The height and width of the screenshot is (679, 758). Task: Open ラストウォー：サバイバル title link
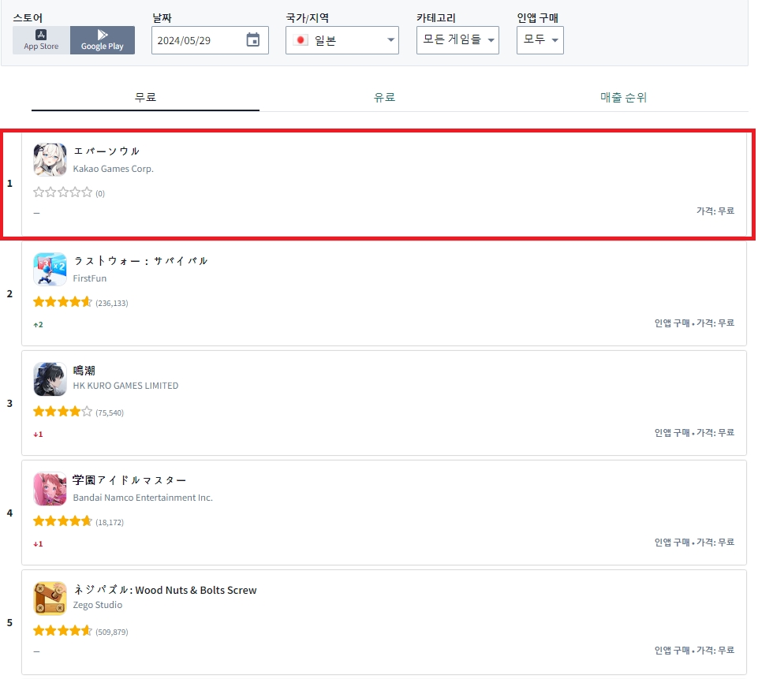140,261
